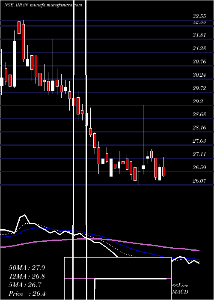Click the 5MA : 26.7 reading
214x300 pixels.
25,285
